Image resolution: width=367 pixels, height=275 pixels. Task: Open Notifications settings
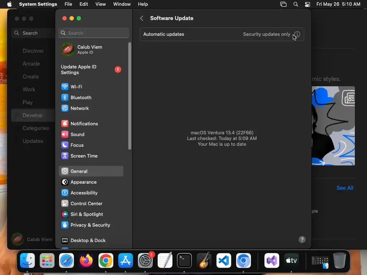point(91,124)
